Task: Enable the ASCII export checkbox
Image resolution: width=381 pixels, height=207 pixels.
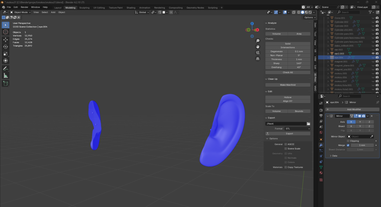Action: click(286, 144)
